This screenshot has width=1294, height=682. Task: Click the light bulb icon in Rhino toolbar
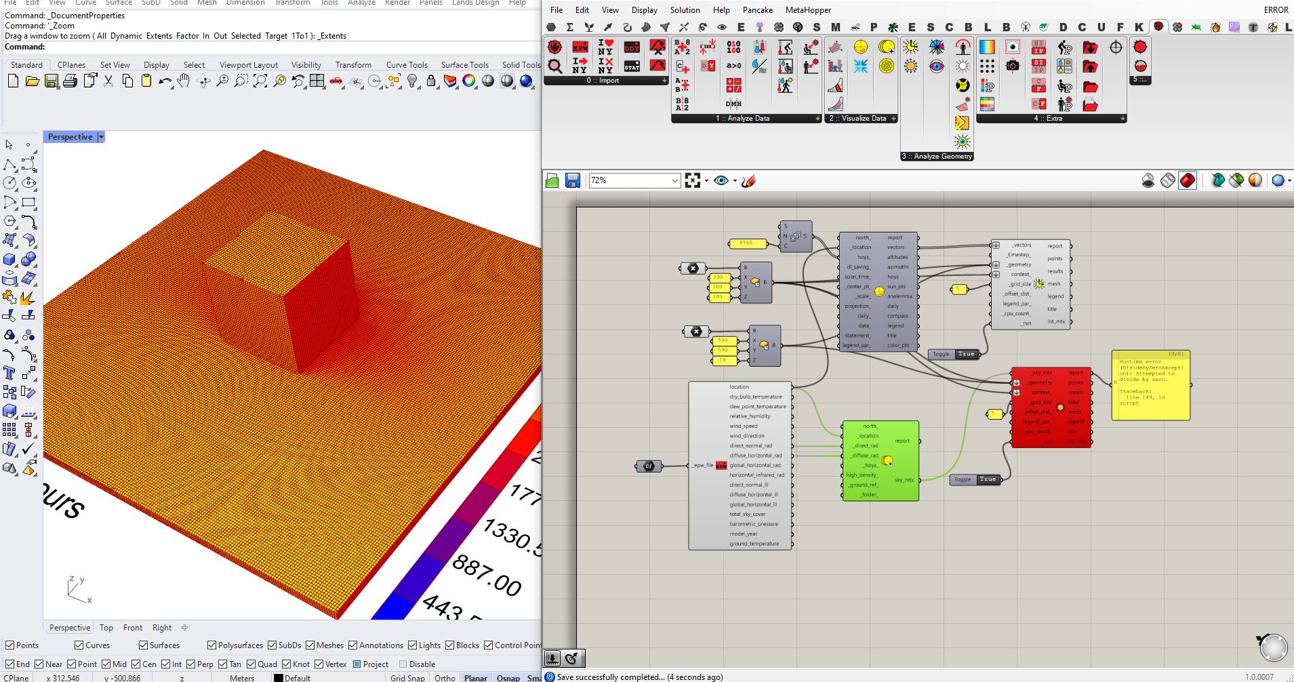click(x=412, y=81)
